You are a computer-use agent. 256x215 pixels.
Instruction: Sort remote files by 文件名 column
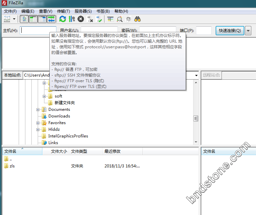[x=229, y=151]
